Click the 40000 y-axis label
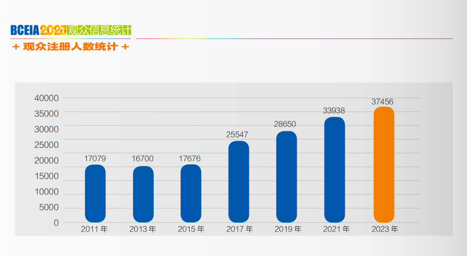This screenshot has width=467, height=256. [46, 98]
